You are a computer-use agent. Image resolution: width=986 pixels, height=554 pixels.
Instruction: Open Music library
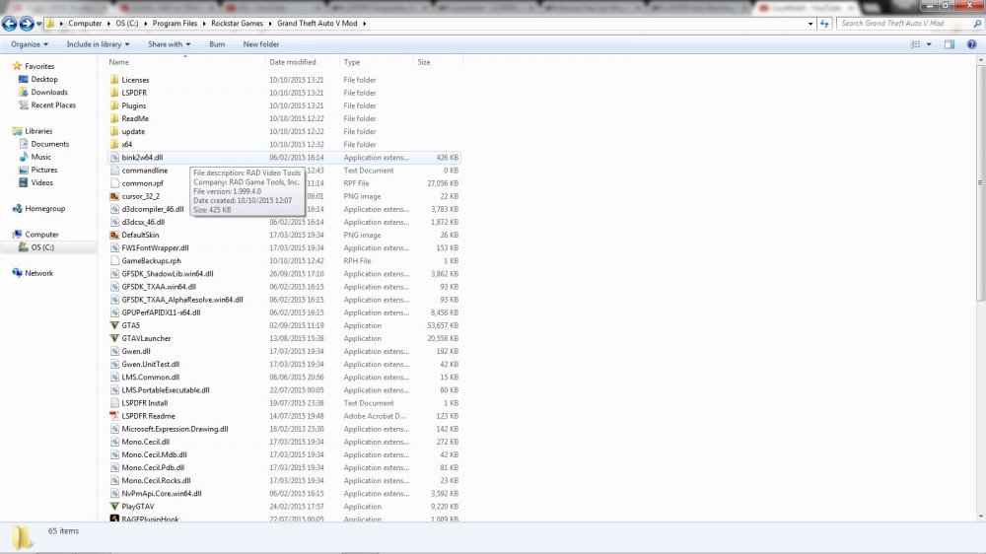(35, 157)
